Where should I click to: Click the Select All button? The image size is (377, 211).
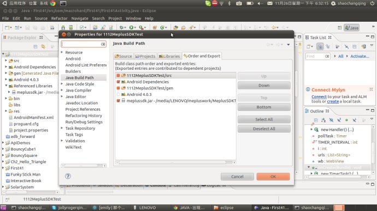point(264,119)
